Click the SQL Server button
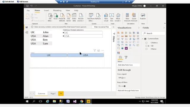The height and width of the screenshot is (107, 190). pos(69,17)
